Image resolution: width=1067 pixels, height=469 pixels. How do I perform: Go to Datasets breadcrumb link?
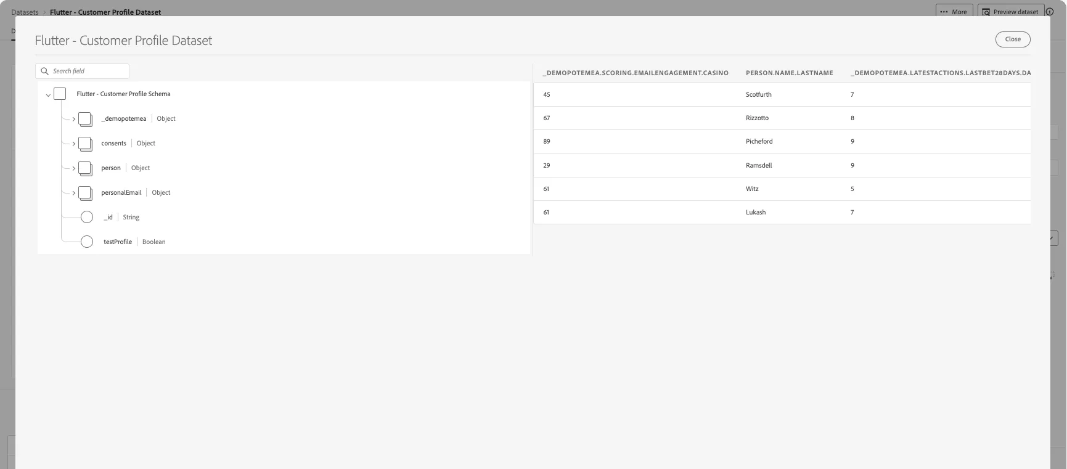pyautogui.click(x=25, y=12)
